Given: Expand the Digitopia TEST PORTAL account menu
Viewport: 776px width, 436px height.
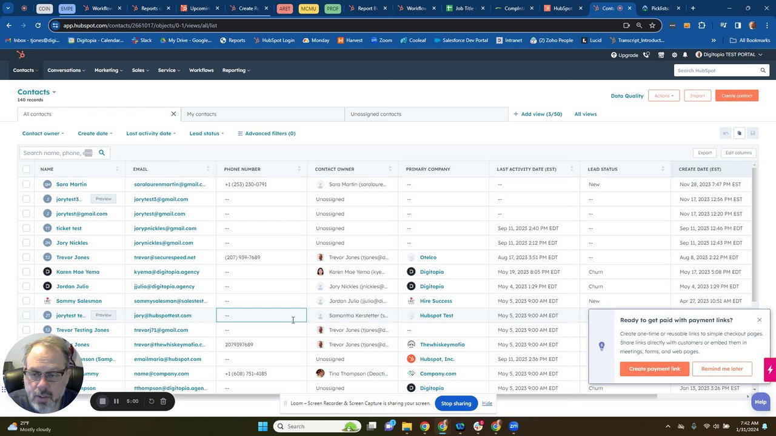Looking at the screenshot, I should [729, 54].
